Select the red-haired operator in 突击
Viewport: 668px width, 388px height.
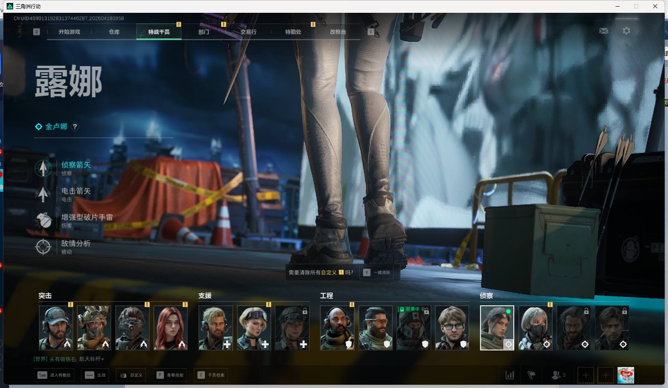170,328
